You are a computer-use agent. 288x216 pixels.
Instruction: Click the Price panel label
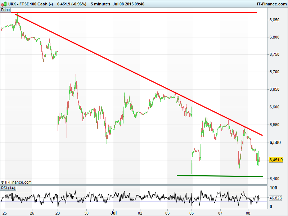(5, 10)
